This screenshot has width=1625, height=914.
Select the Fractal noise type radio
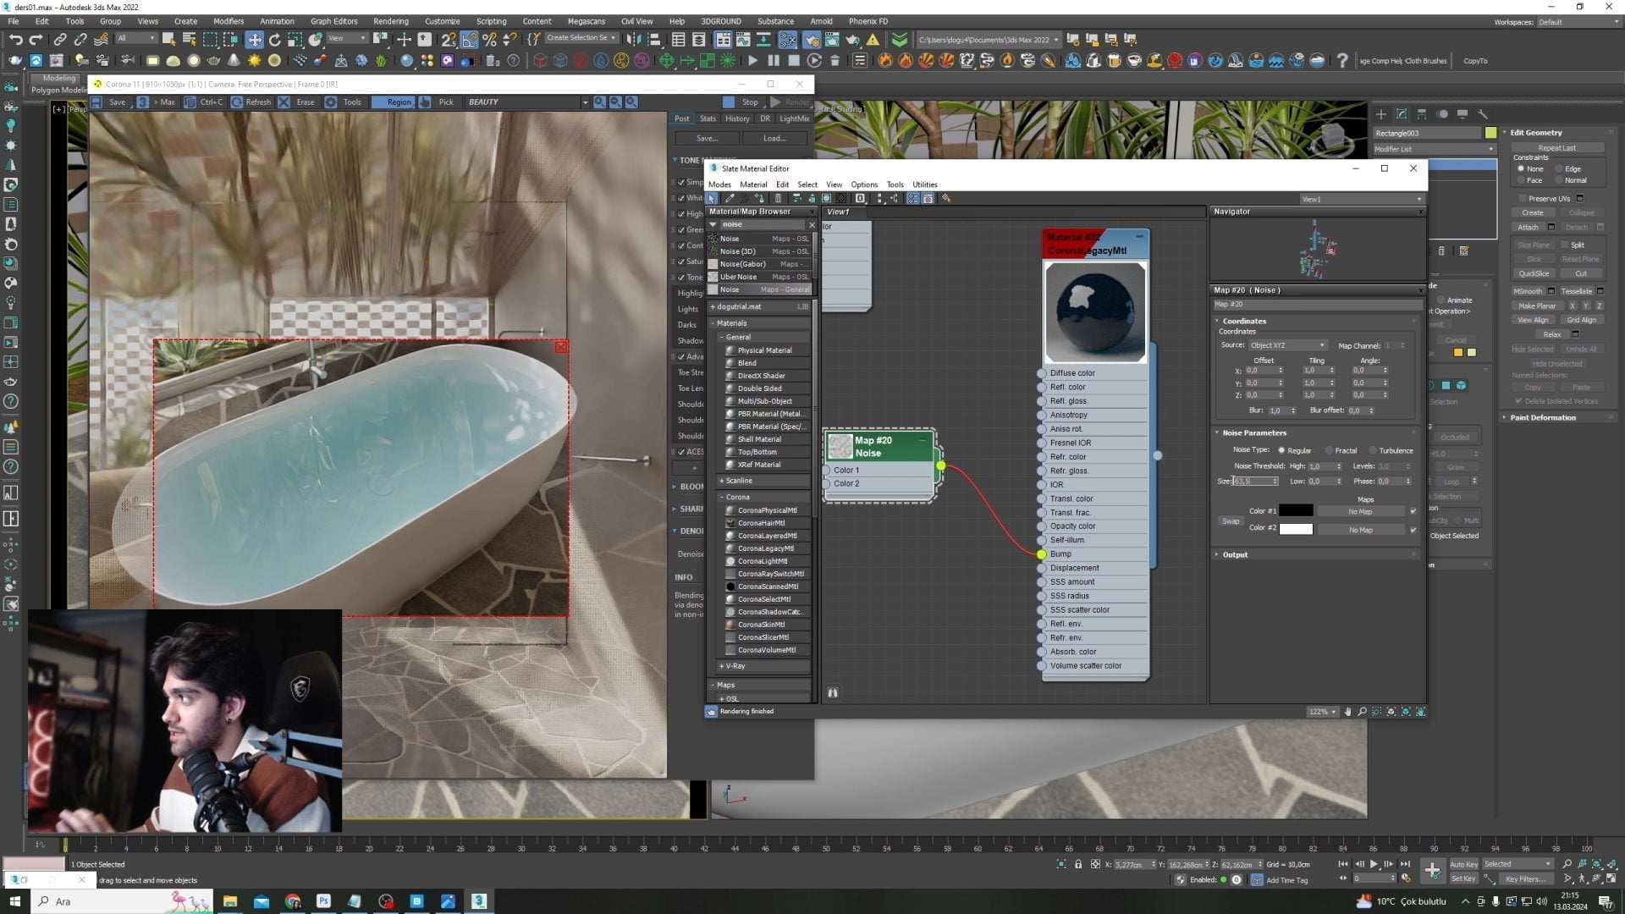coord(1330,450)
